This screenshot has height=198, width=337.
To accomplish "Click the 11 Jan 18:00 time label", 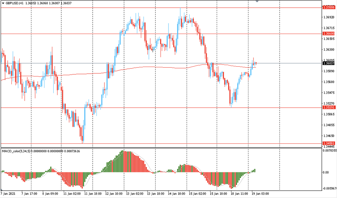I will [x=93, y=194].
